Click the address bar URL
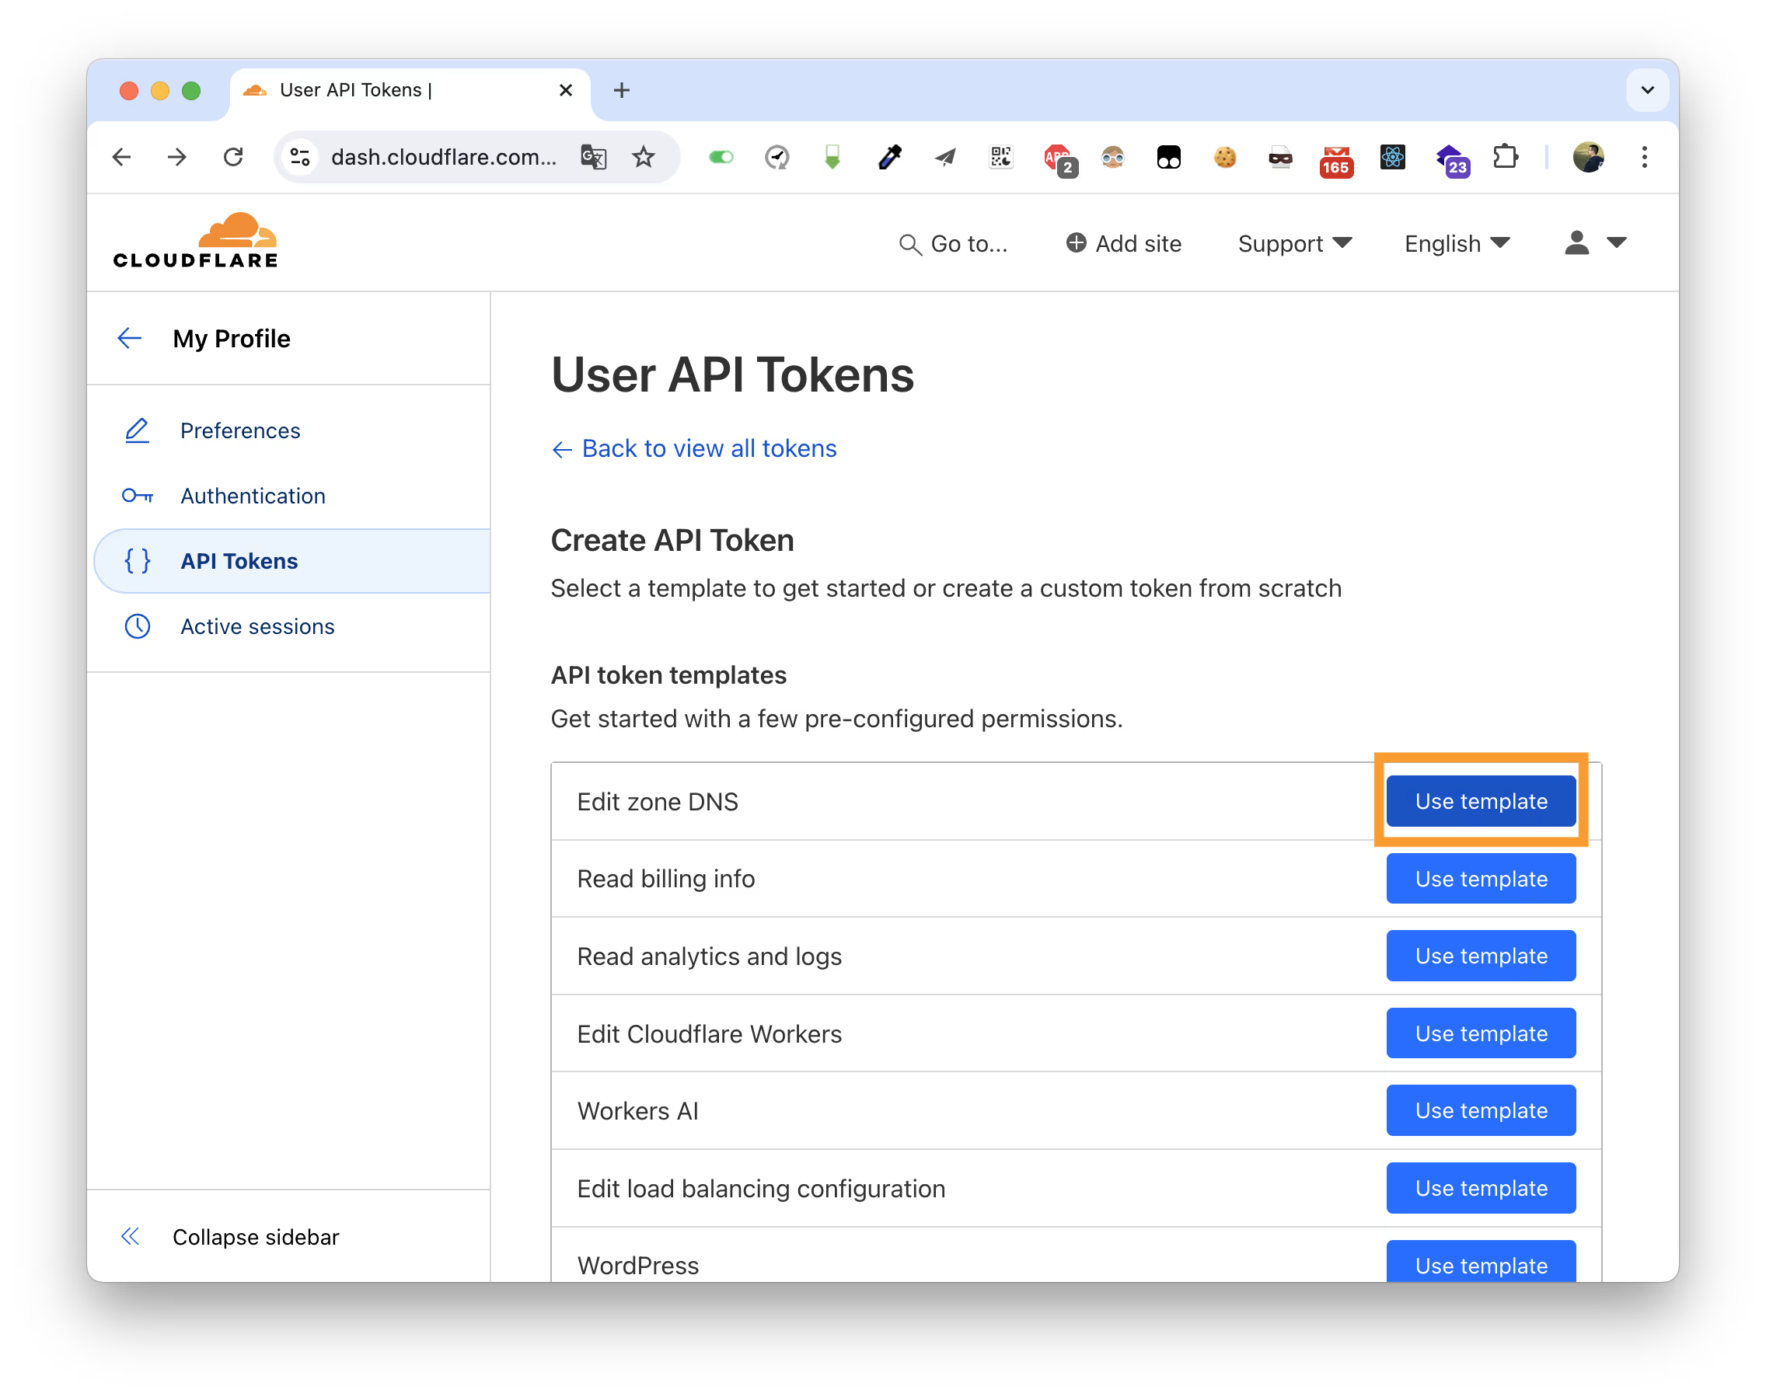 445,157
